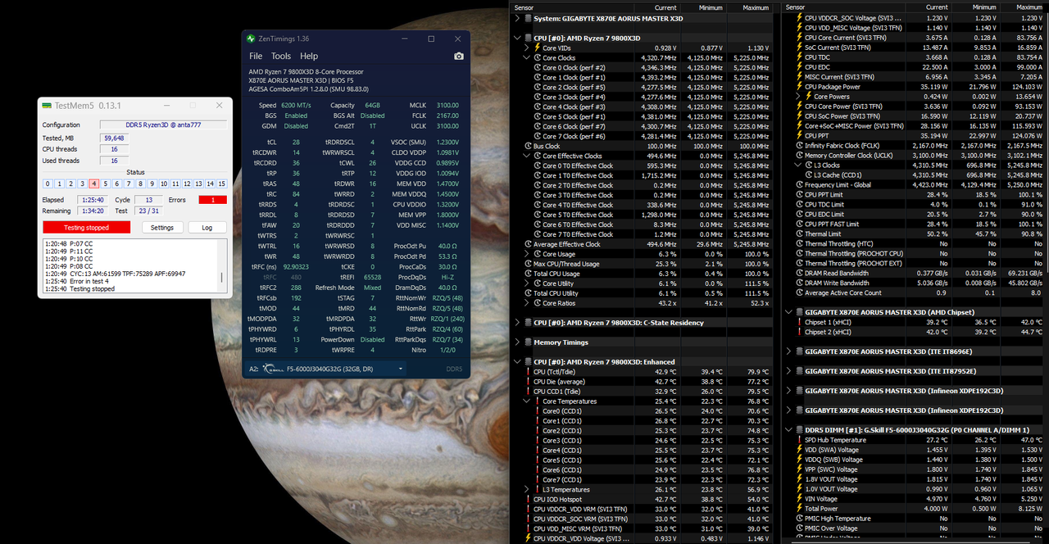1049x544 pixels.
Task: Click the icon beside DRAM Read Bandwidth
Action: [799, 273]
